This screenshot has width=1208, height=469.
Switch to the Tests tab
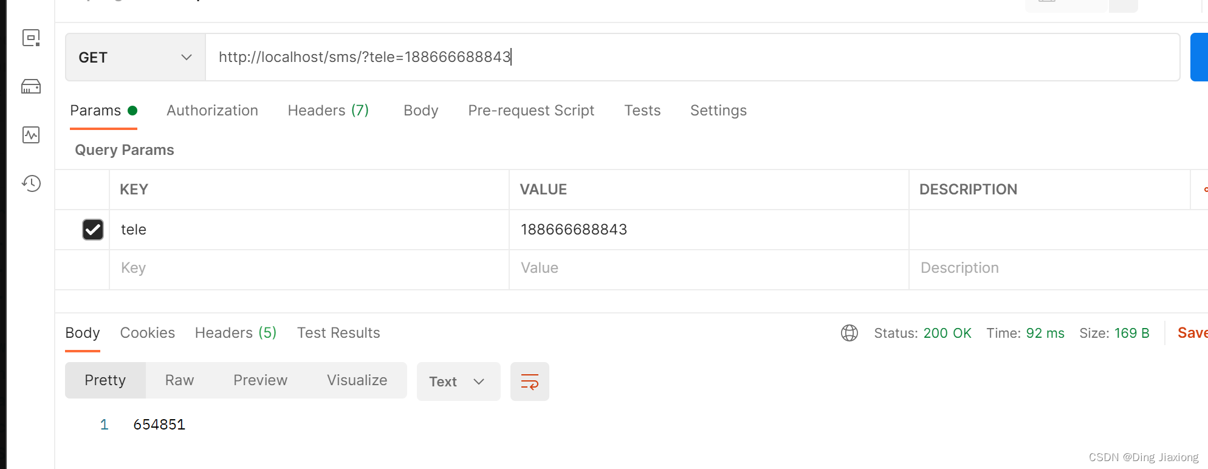(642, 111)
